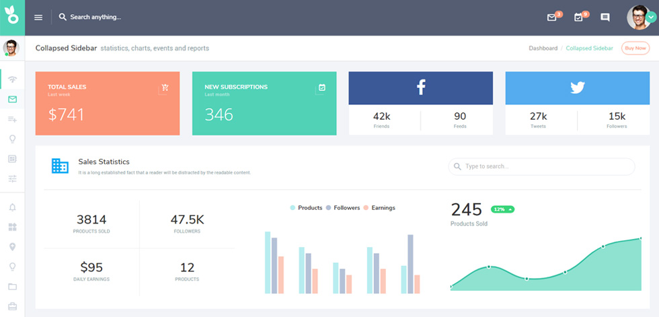The width and height of the screenshot is (659, 317).
Task: Click the Collapsed Sidebar page title
Action: pos(66,48)
